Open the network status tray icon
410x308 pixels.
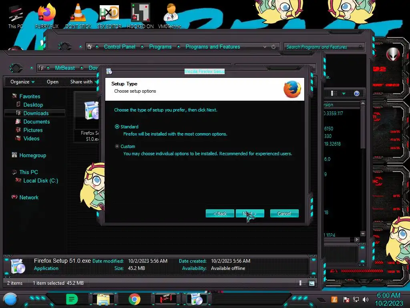356,299
